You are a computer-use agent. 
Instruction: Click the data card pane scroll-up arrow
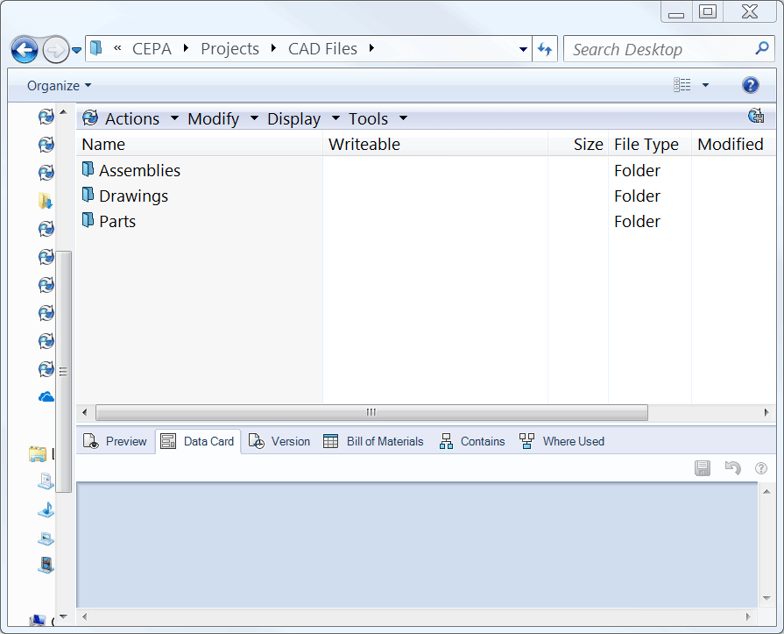[766, 491]
